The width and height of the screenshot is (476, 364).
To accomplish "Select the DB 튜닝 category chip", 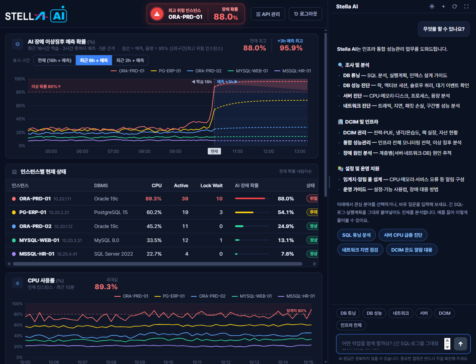I will [x=348, y=313].
